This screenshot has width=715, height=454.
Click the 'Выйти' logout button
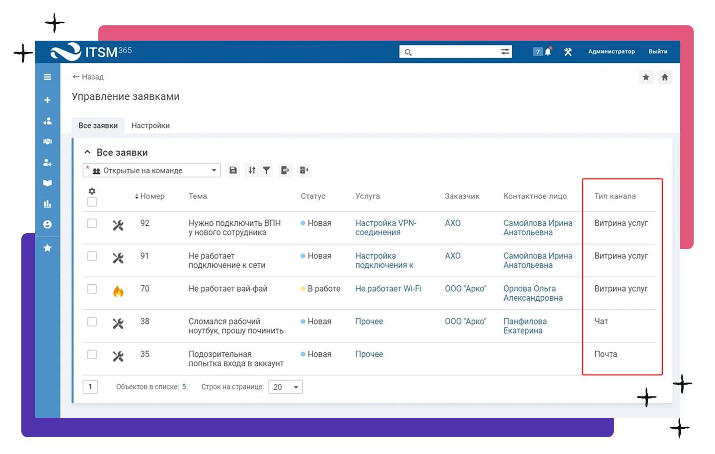[657, 52]
